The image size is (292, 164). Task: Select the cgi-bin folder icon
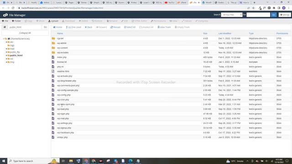[53, 38]
